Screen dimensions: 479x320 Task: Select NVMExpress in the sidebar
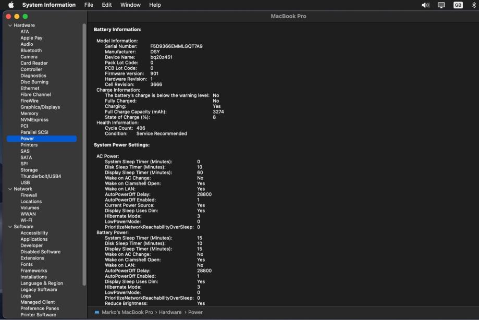click(34, 120)
